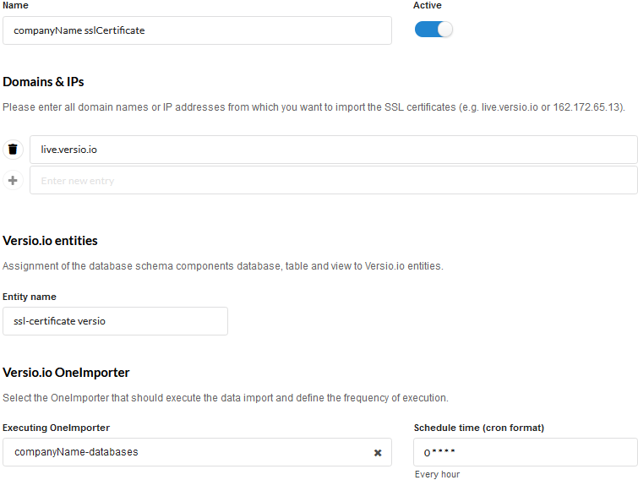Click the 'Enter new entry' field

(x=333, y=180)
